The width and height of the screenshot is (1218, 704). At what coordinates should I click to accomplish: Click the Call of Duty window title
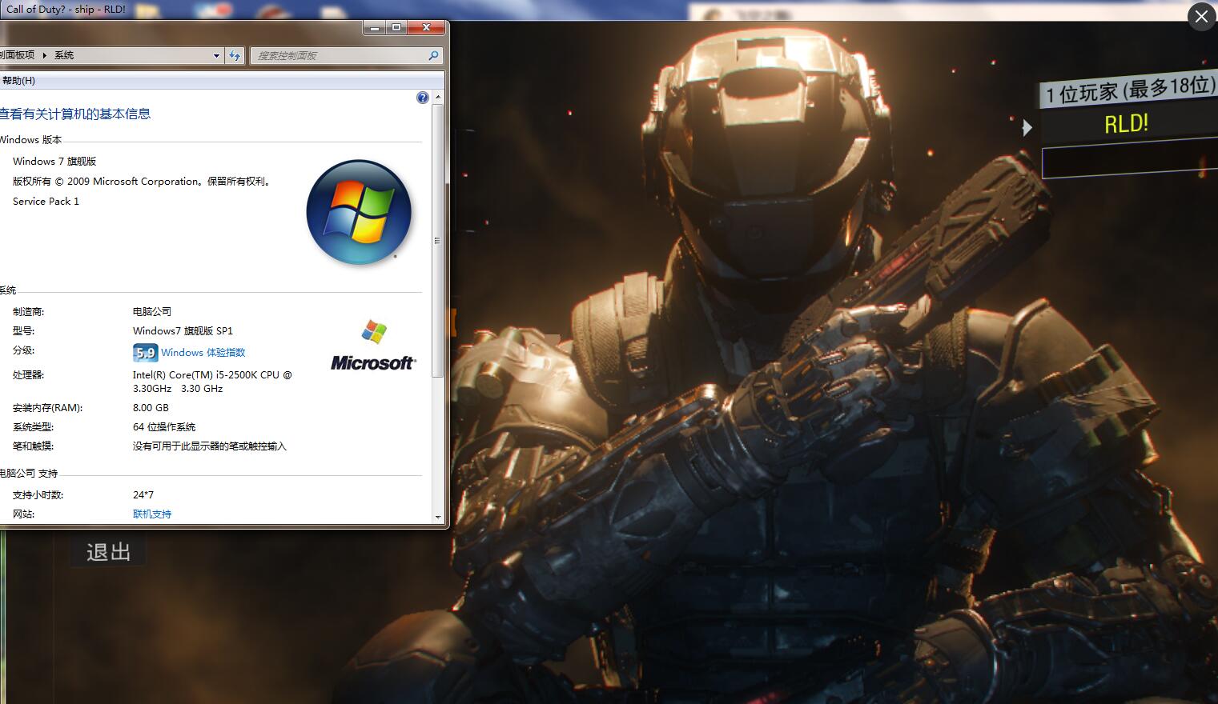[x=66, y=10]
